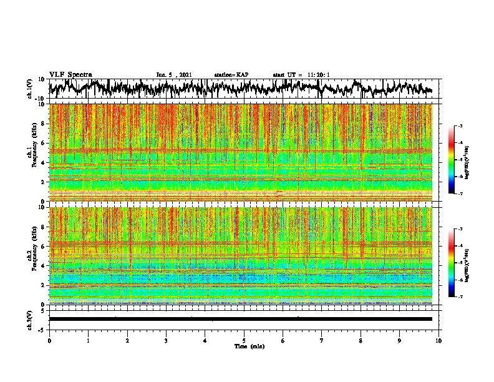494x382 pixels.
Task: Click the 'Time (min)' axis title
Action: click(249, 346)
